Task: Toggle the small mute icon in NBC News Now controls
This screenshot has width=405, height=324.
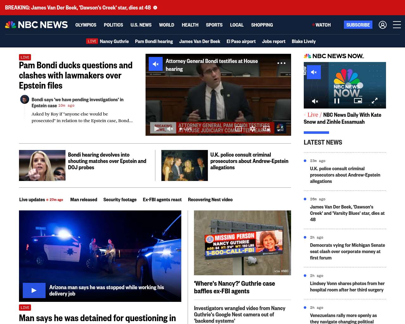Action: tap(315, 101)
